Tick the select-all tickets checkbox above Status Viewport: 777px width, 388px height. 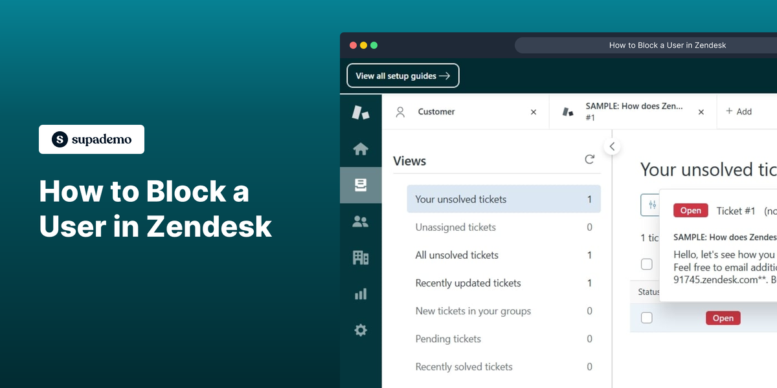coord(646,264)
